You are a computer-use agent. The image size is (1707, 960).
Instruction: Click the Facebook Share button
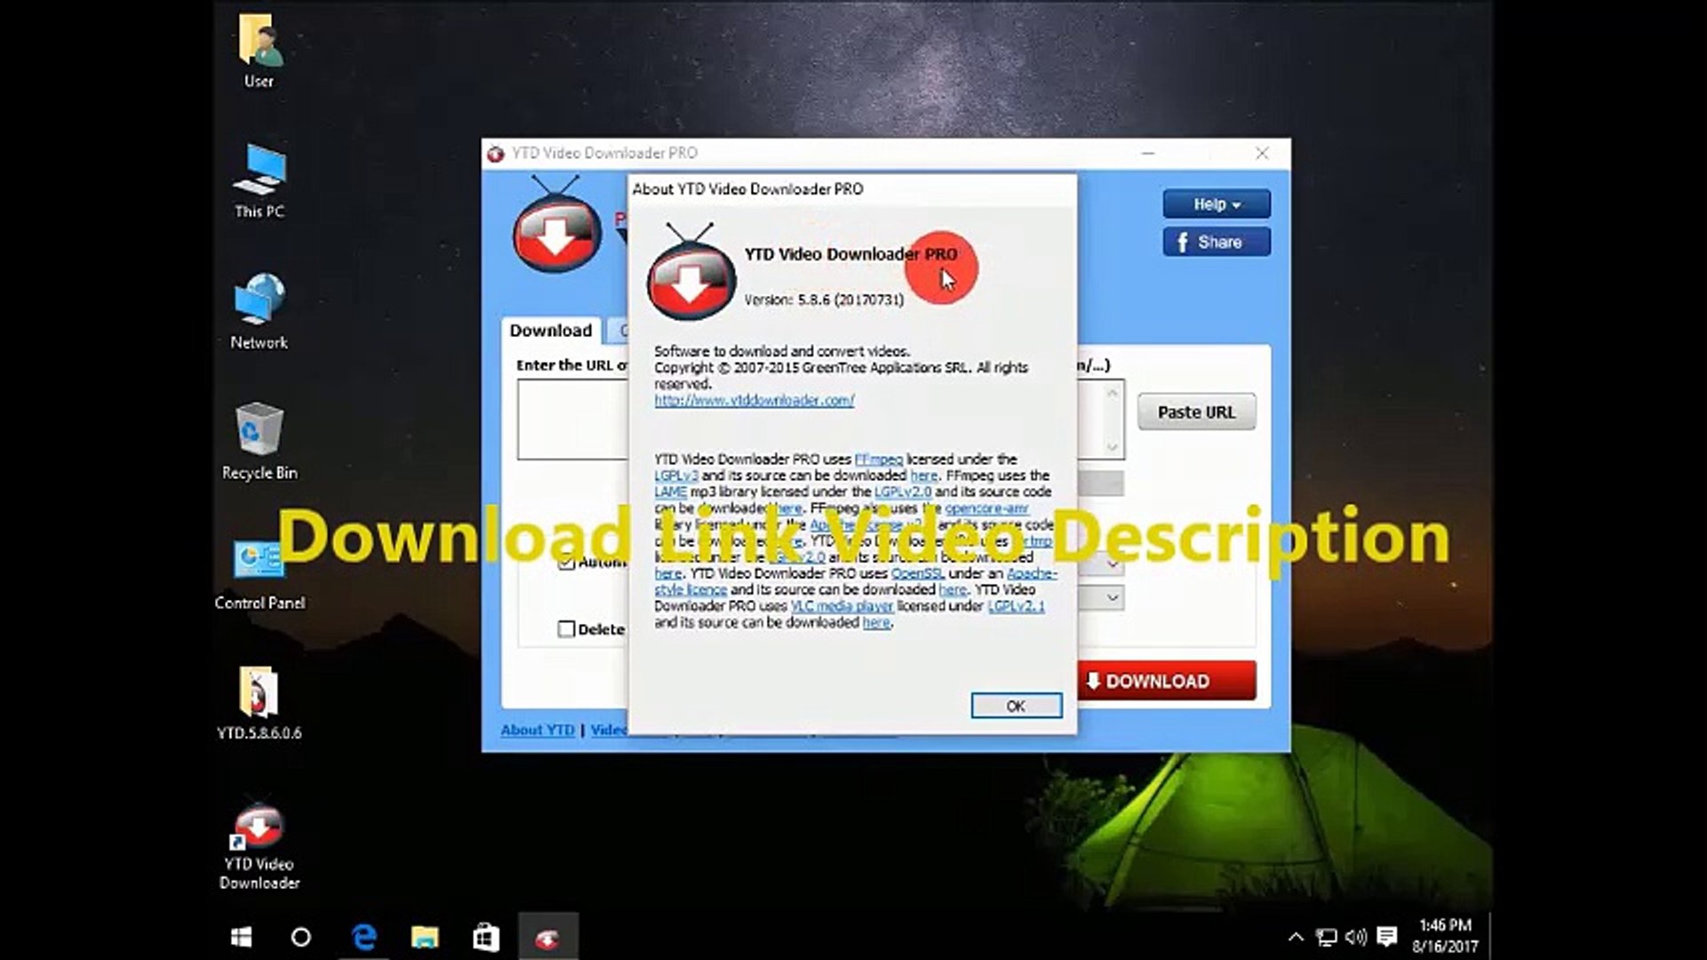point(1216,242)
